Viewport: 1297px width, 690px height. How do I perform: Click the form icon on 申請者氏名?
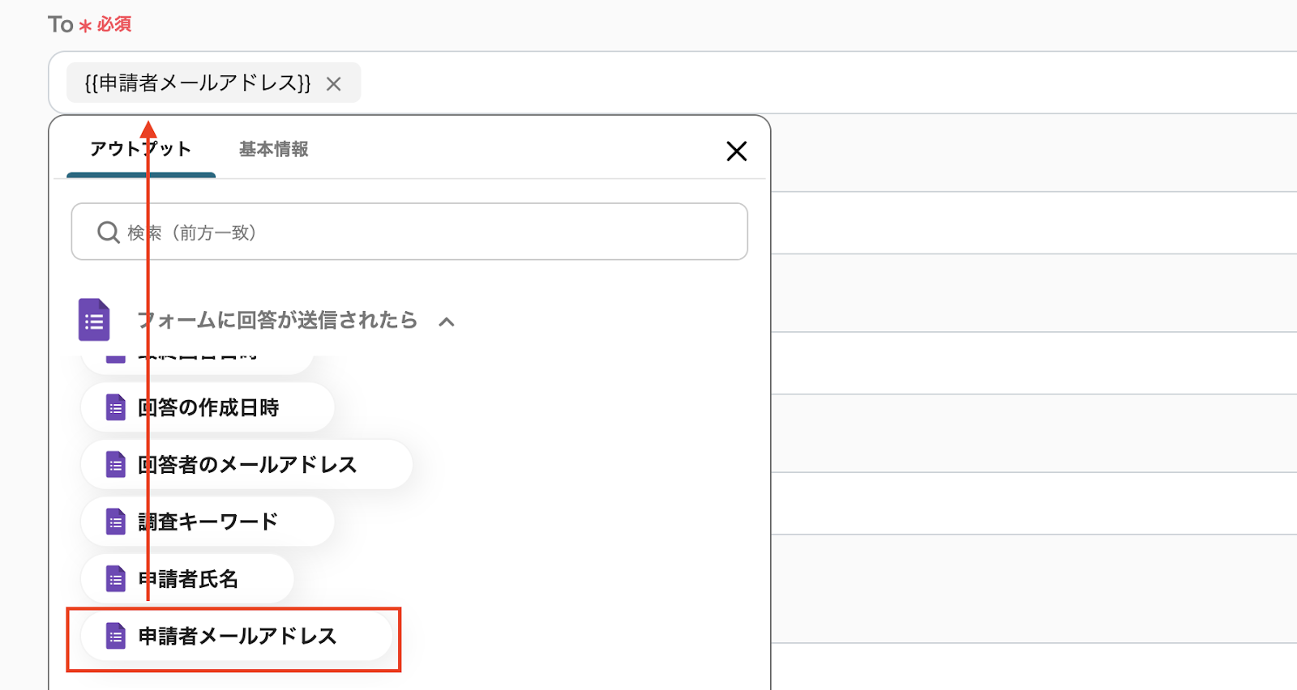pyautogui.click(x=116, y=579)
